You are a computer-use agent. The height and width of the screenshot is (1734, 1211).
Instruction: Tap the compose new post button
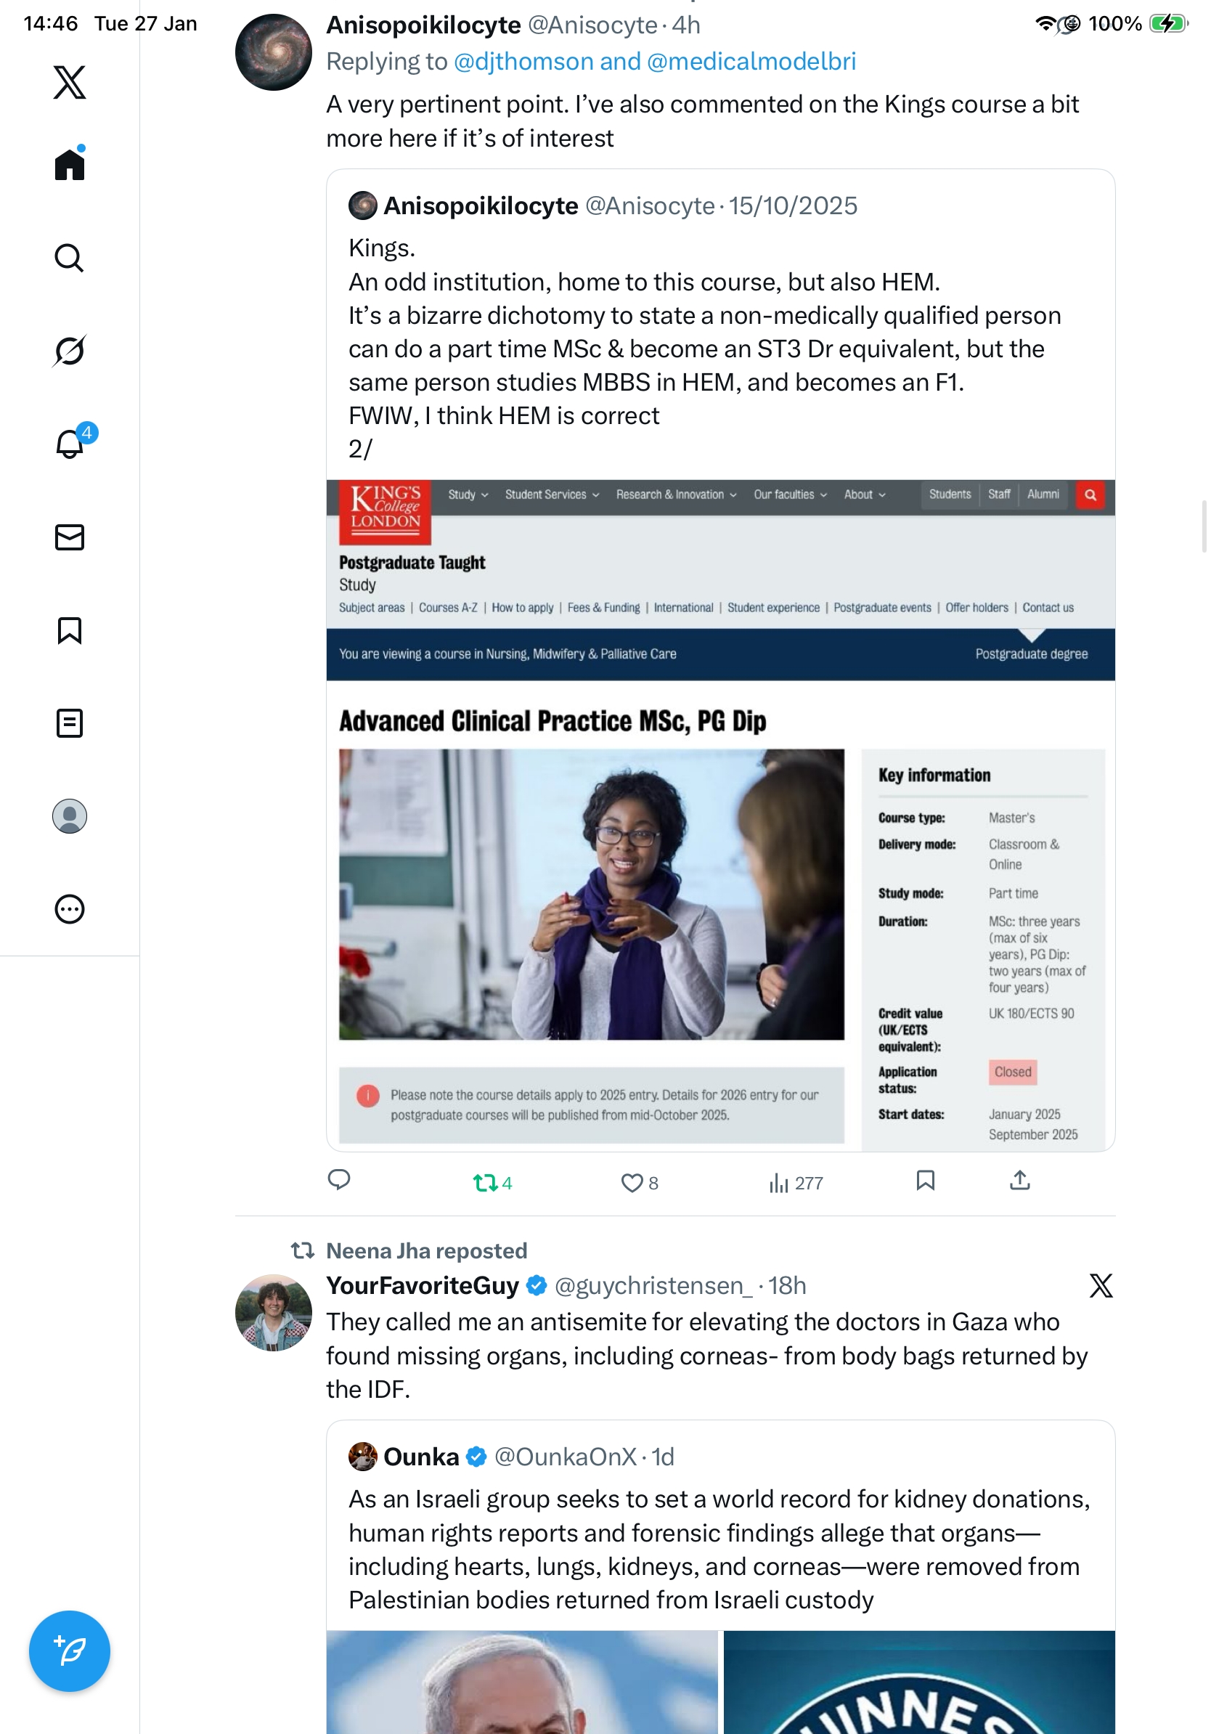(70, 1650)
